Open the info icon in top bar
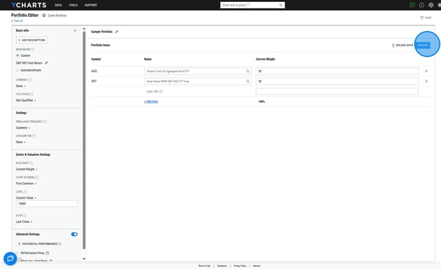 coord(421,5)
